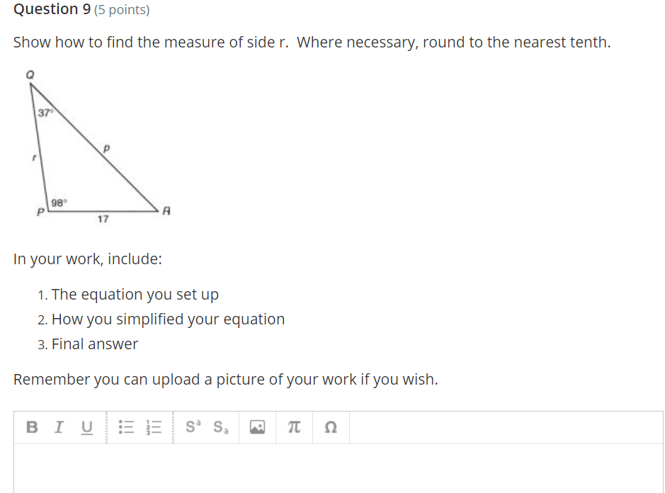Screen dimensions: 665x493
Task: Insert a numbered list
Action: click(x=154, y=427)
